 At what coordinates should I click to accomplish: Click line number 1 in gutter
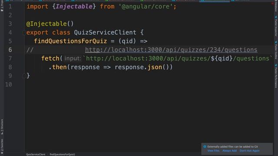tap(10, 6)
